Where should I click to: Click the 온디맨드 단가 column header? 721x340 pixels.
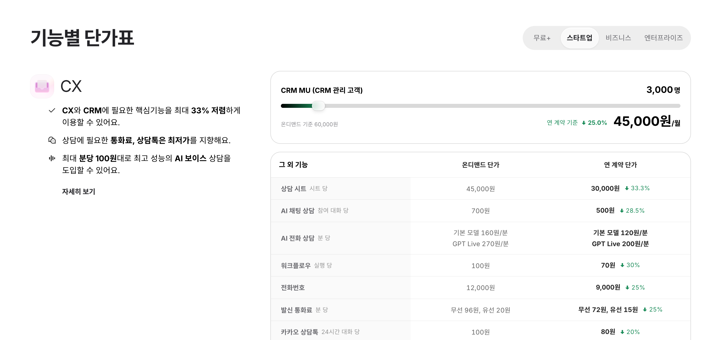[480, 165]
